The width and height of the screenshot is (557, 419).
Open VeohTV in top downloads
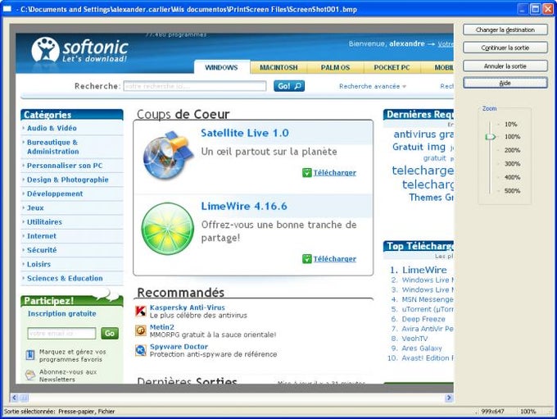414,339
